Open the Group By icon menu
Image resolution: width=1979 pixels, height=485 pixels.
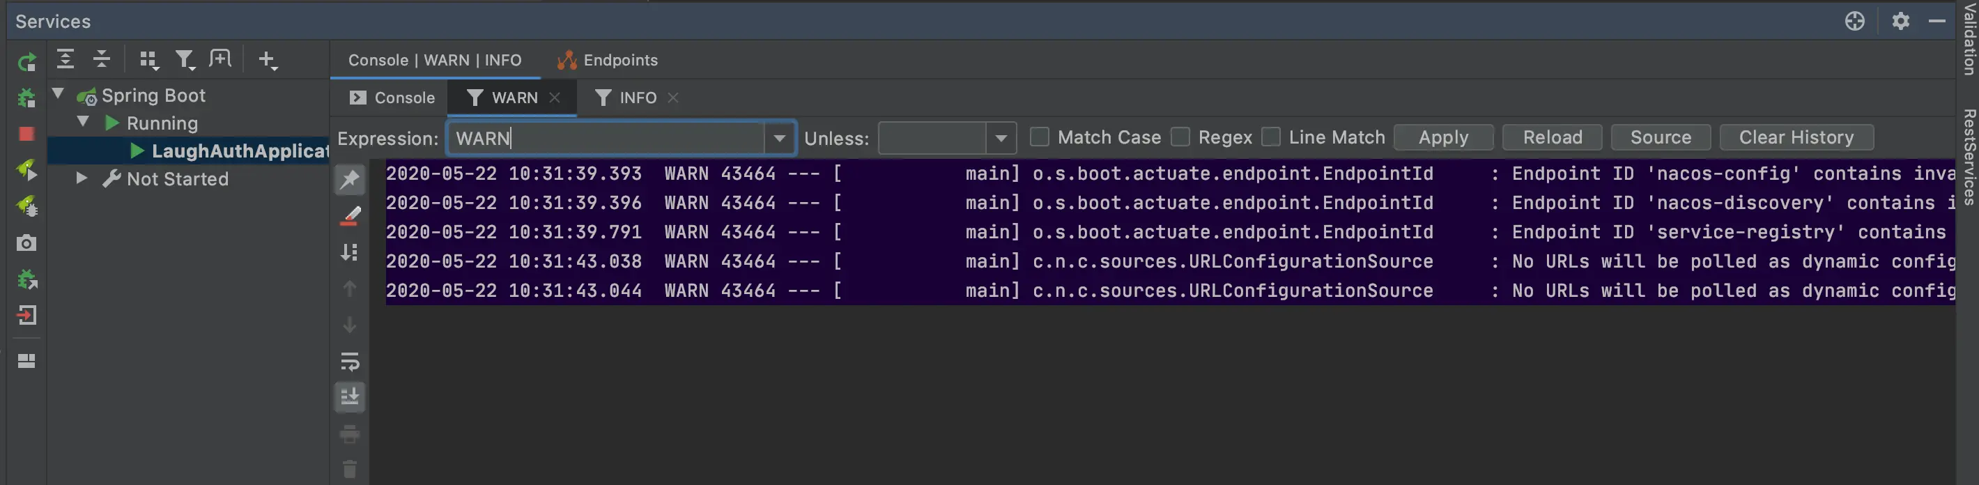pyautogui.click(x=148, y=59)
